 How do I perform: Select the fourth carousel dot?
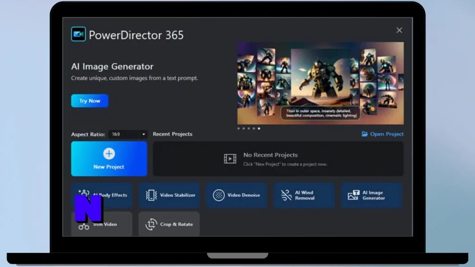tap(254, 128)
